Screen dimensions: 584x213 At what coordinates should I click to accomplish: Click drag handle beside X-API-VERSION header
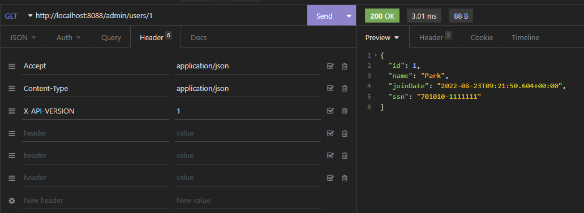pyautogui.click(x=12, y=111)
